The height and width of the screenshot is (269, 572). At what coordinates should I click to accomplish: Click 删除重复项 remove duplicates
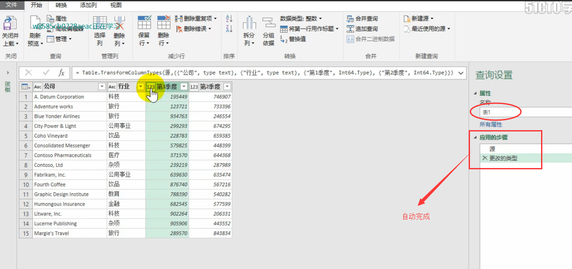[196, 19]
